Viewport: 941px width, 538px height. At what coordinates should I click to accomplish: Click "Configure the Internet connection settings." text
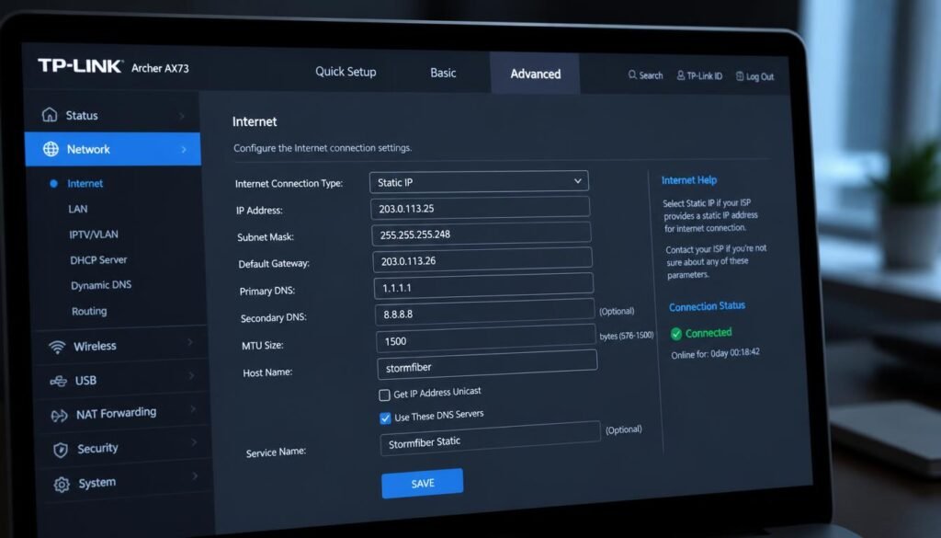coord(323,148)
